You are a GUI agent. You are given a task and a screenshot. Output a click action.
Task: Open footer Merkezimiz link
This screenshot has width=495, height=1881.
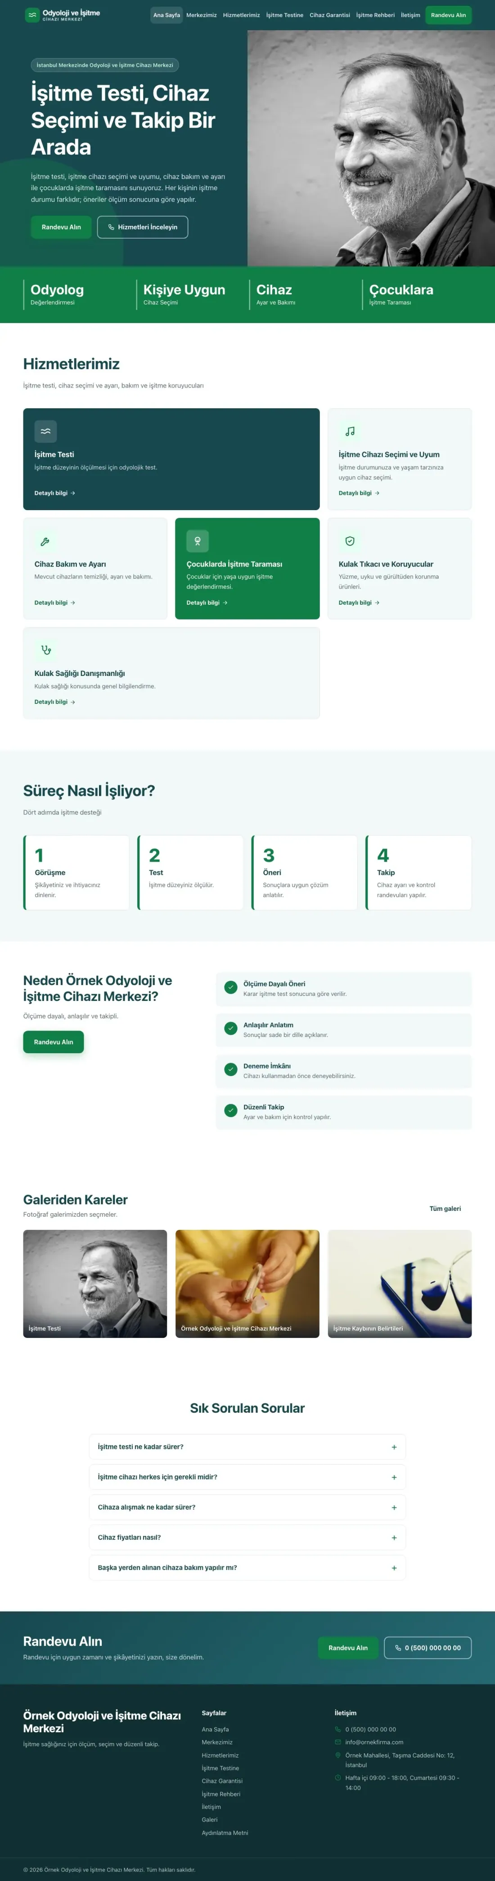217,1742
